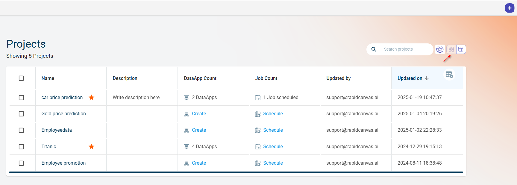Unfavorite the car price prediction star

pyautogui.click(x=92, y=98)
